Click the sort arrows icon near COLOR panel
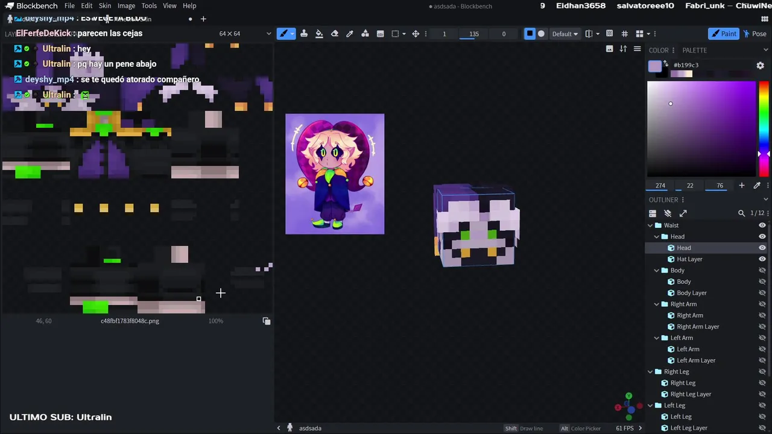 tap(623, 49)
